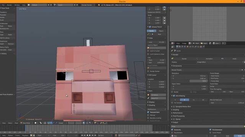
Task: Open the Object properties tab icon
Action: (x=188, y=46)
